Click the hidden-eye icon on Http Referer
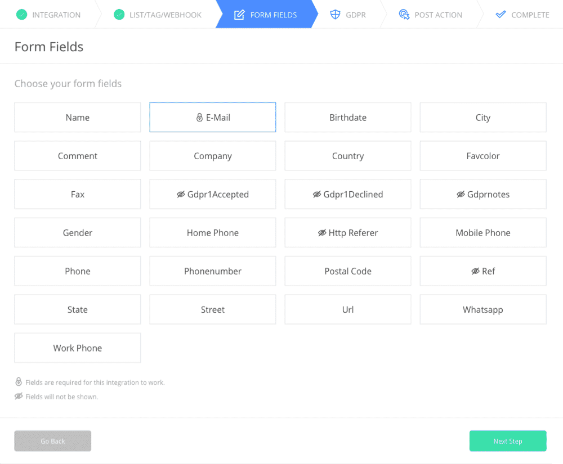 pyautogui.click(x=322, y=233)
